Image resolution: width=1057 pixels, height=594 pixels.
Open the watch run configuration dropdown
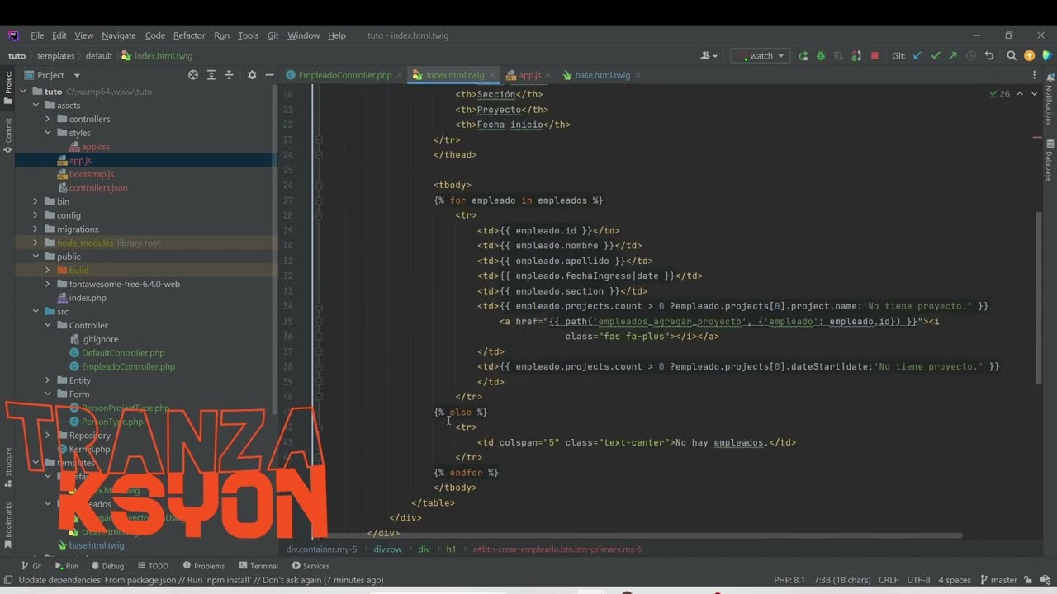tap(761, 56)
